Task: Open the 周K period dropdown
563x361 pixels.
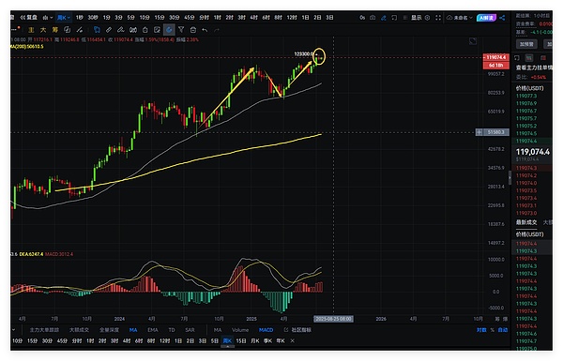Action: [64, 18]
